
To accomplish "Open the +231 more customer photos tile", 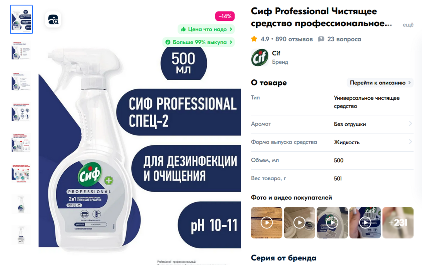I will click(x=398, y=222).
